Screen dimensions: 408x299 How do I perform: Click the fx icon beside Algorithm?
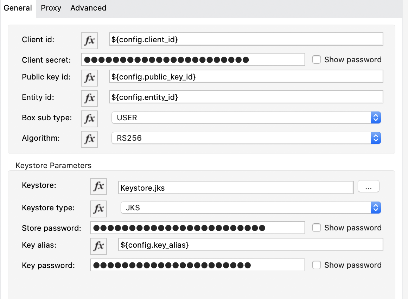coord(89,139)
